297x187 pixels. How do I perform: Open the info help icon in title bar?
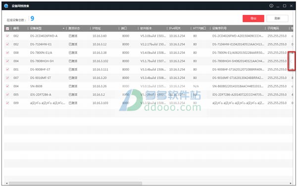tap(271, 5)
